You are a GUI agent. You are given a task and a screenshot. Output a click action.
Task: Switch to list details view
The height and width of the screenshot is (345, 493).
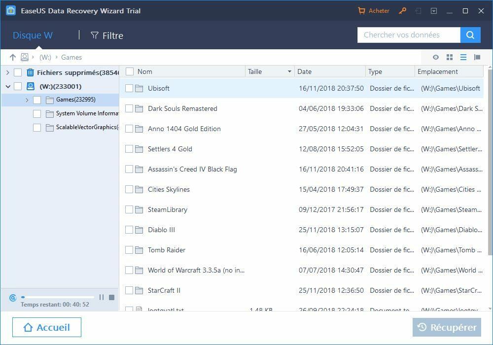coord(463,57)
